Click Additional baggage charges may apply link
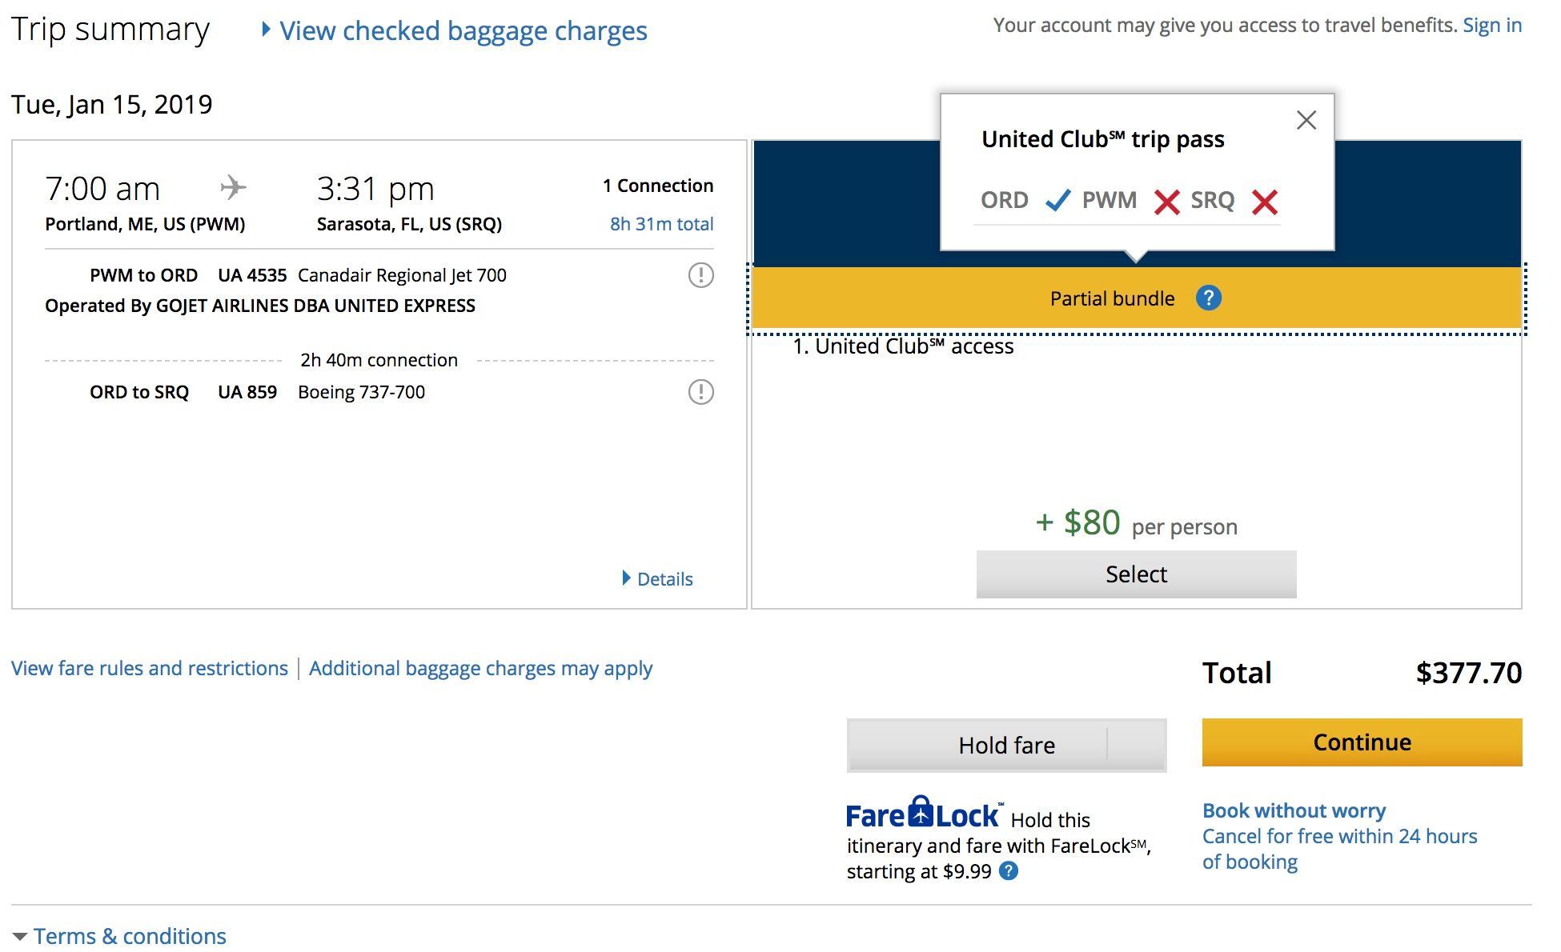This screenshot has height=952, width=1561. (x=480, y=668)
